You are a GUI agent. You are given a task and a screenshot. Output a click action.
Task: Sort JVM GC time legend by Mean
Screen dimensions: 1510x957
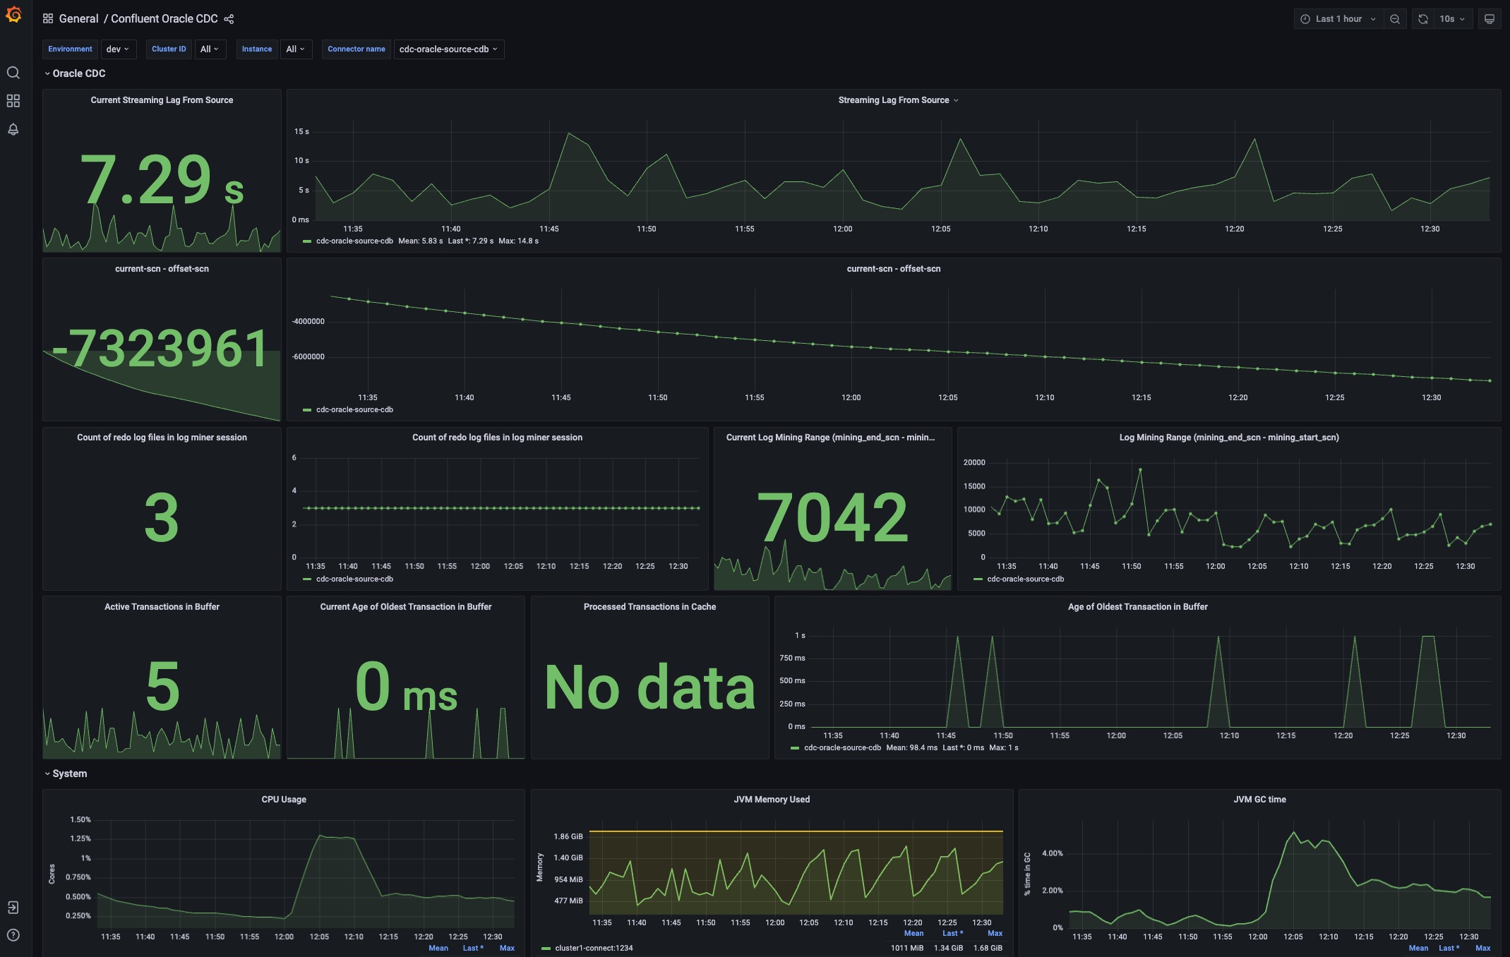pyautogui.click(x=1418, y=949)
